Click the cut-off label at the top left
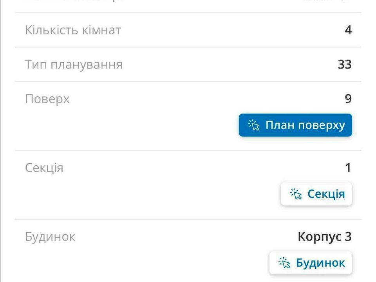This screenshot has height=282, width=376. pos(74,1)
